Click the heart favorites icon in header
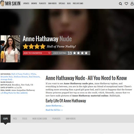Image resolution: width=134 pixels, height=134 pixels. click(x=126, y=3)
